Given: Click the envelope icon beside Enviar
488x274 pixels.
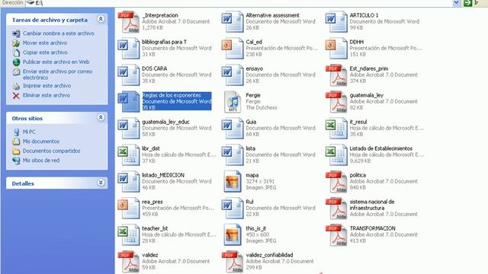Looking at the screenshot, I should pyautogui.click(x=16, y=72).
